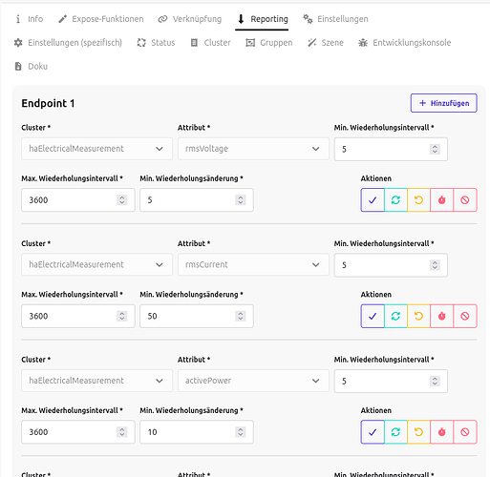Go to the Gruppen tab
The image size is (490, 477).
tap(269, 43)
